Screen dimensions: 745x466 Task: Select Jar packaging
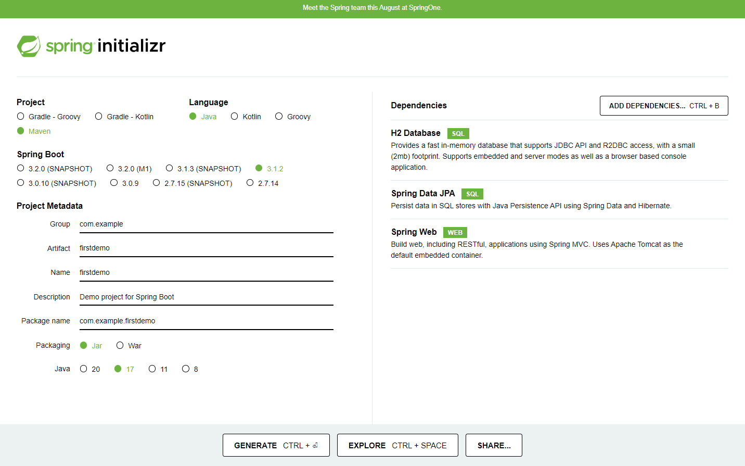click(91, 346)
